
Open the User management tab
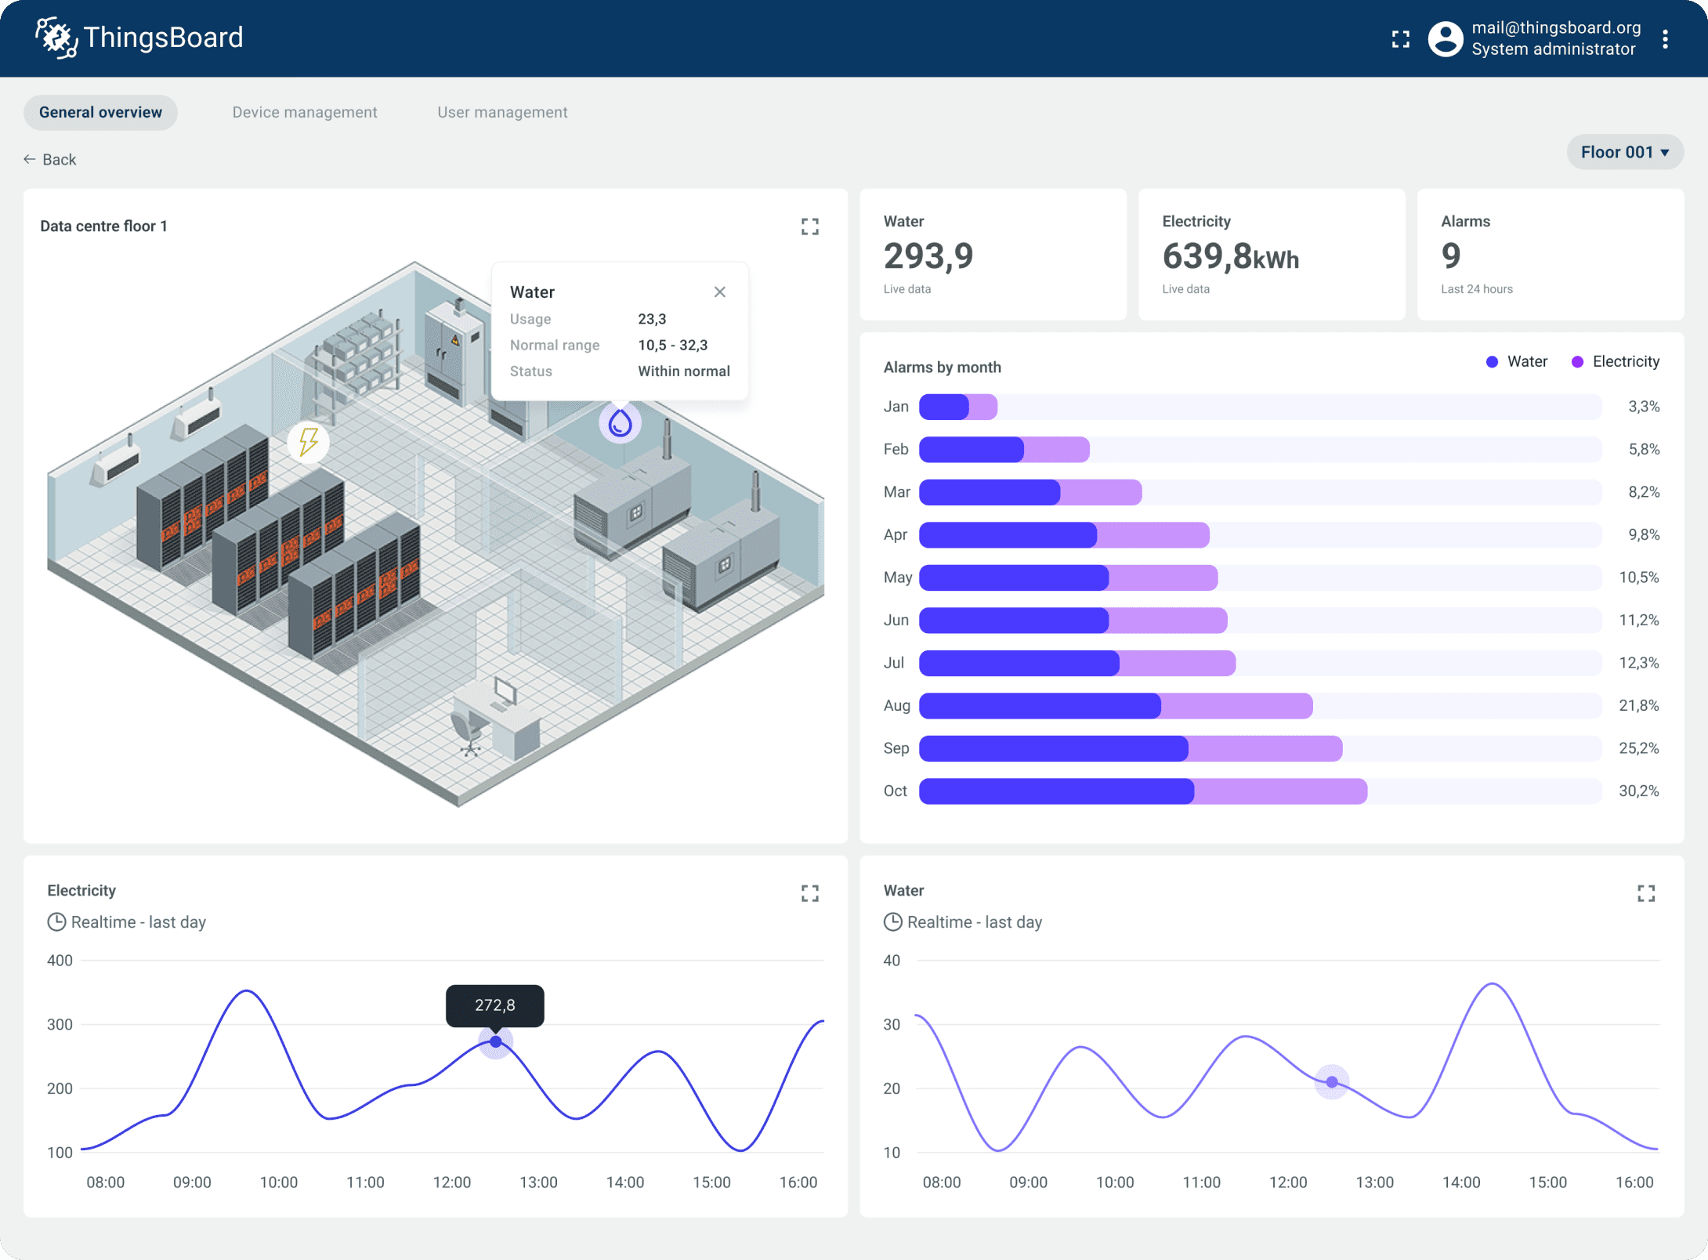click(502, 112)
